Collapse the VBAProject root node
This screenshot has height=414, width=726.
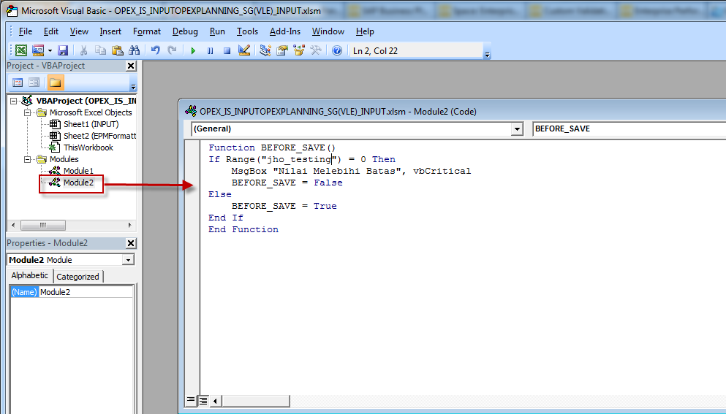pyautogui.click(x=13, y=101)
